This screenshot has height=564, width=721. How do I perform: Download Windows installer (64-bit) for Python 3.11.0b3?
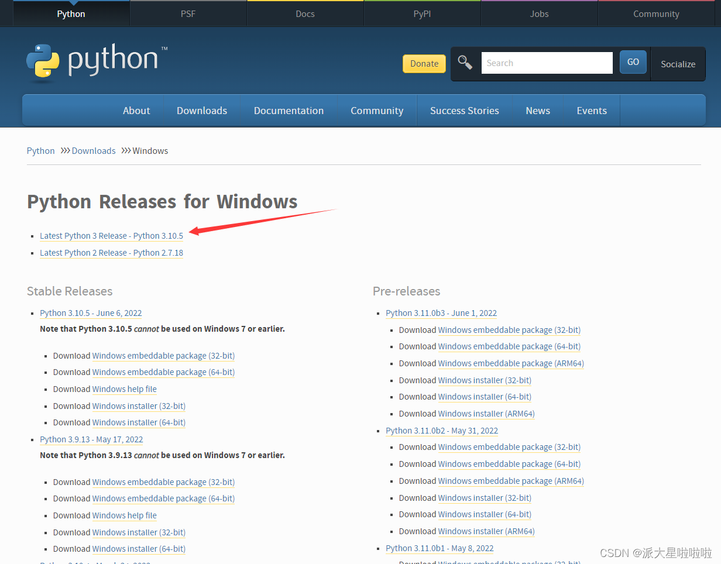pyautogui.click(x=485, y=397)
